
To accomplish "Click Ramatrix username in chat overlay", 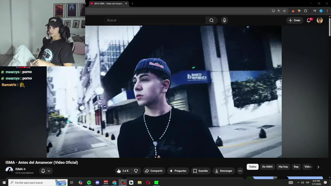I will tap(9, 85).
